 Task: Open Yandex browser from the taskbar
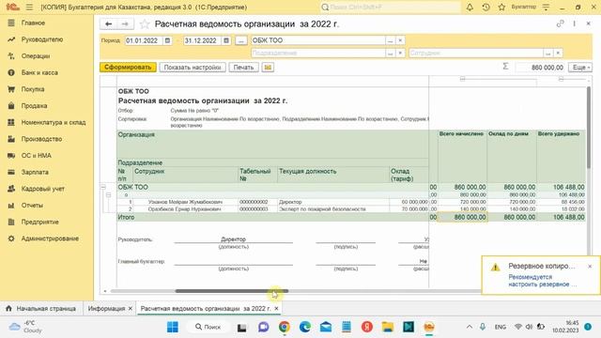[x=367, y=327]
